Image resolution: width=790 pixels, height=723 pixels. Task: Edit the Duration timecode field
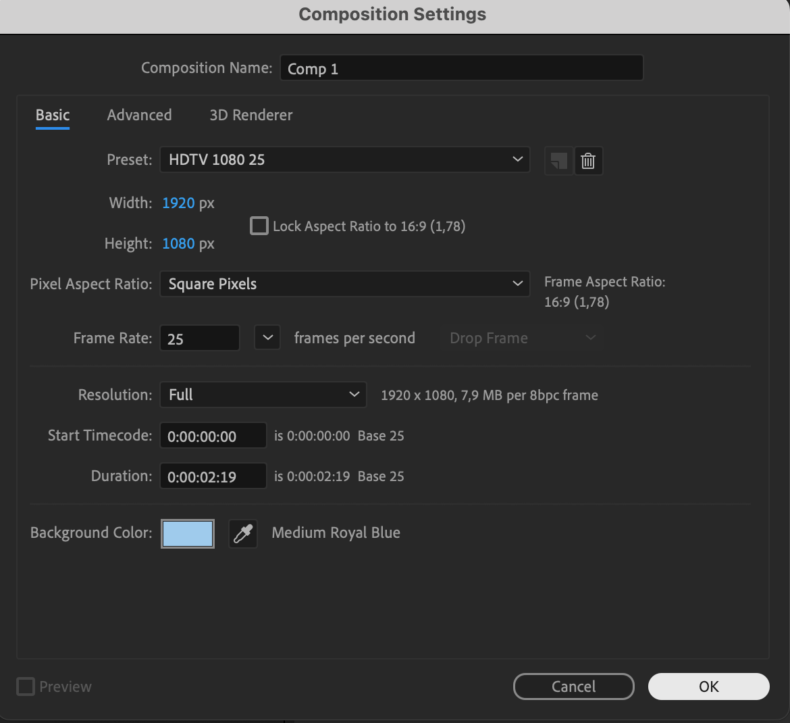pos(213,476)
